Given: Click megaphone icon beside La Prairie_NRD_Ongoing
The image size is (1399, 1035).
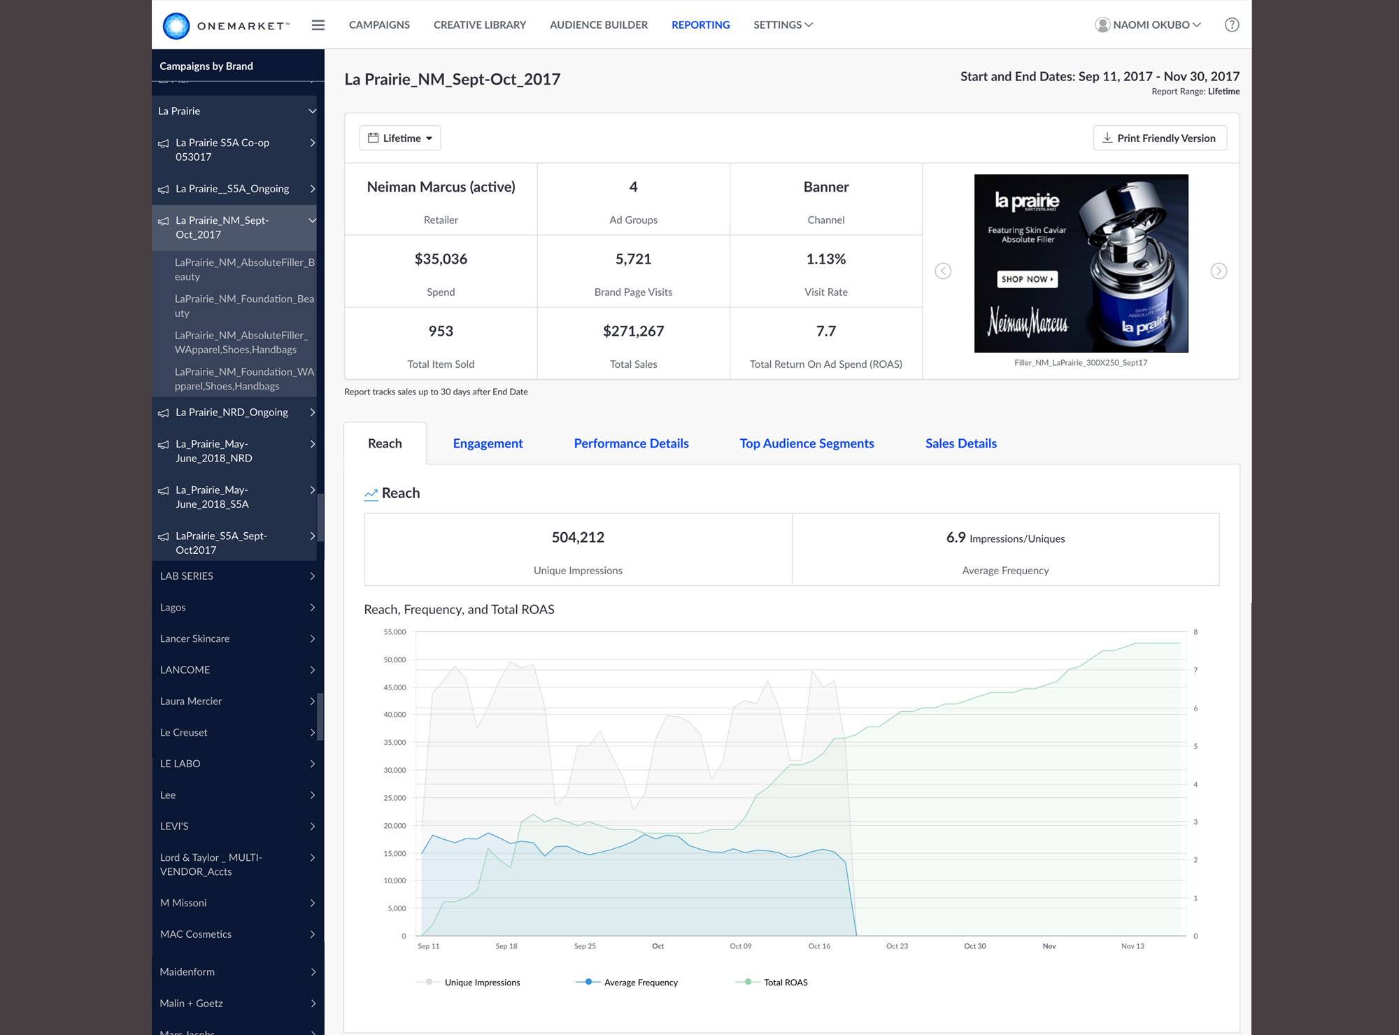Looking at the screenshot, I should coord(164,413).
